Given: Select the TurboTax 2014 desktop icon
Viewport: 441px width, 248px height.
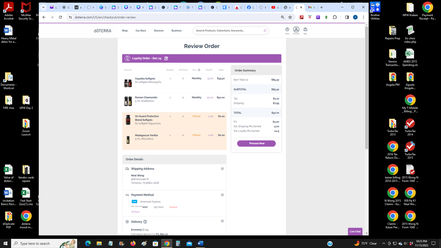Looking at the screenshot, I should point(410,127).
